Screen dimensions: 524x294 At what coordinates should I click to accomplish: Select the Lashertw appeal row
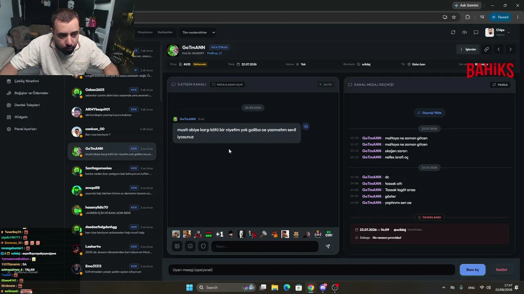pyautogui.click(x=112, y=249)
